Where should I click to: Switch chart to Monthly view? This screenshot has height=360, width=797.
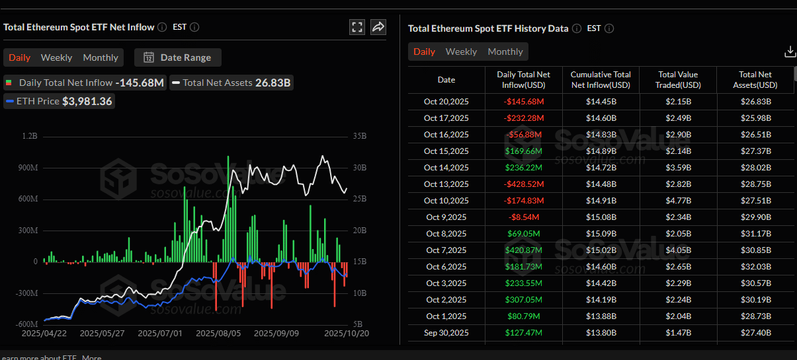click(x=101, y=57)
